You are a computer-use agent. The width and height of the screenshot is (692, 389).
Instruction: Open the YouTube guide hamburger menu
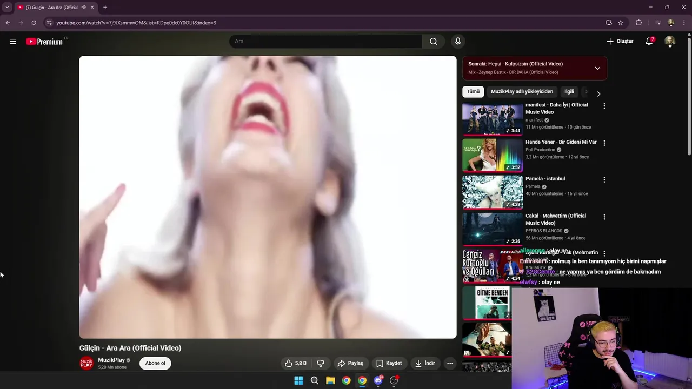coord(13,41)
